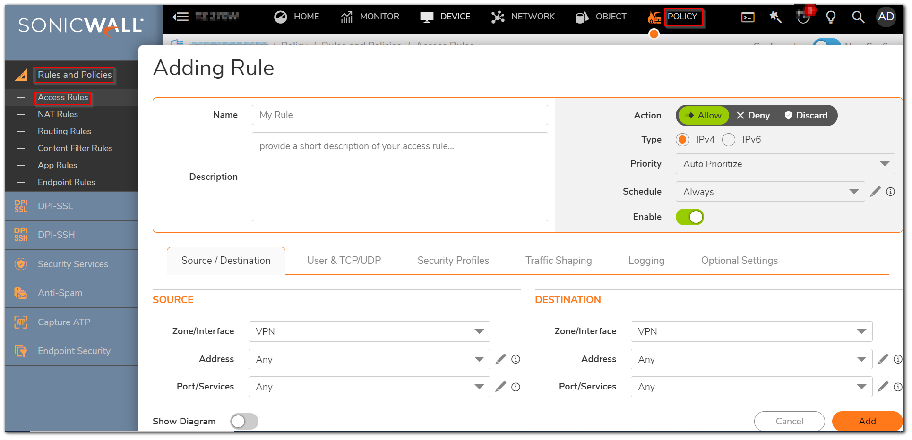Click the POLICY firewall flame icon
The image size is (912, 440).
pos(654,17)
